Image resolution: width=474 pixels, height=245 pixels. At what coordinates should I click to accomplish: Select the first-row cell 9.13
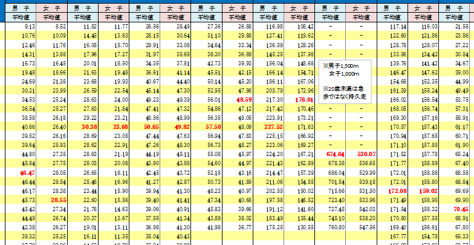click(x=30, y=27)
